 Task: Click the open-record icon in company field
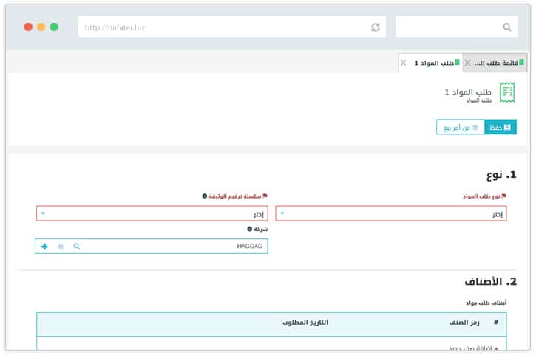pyautogui.click(x=61, y=247)
